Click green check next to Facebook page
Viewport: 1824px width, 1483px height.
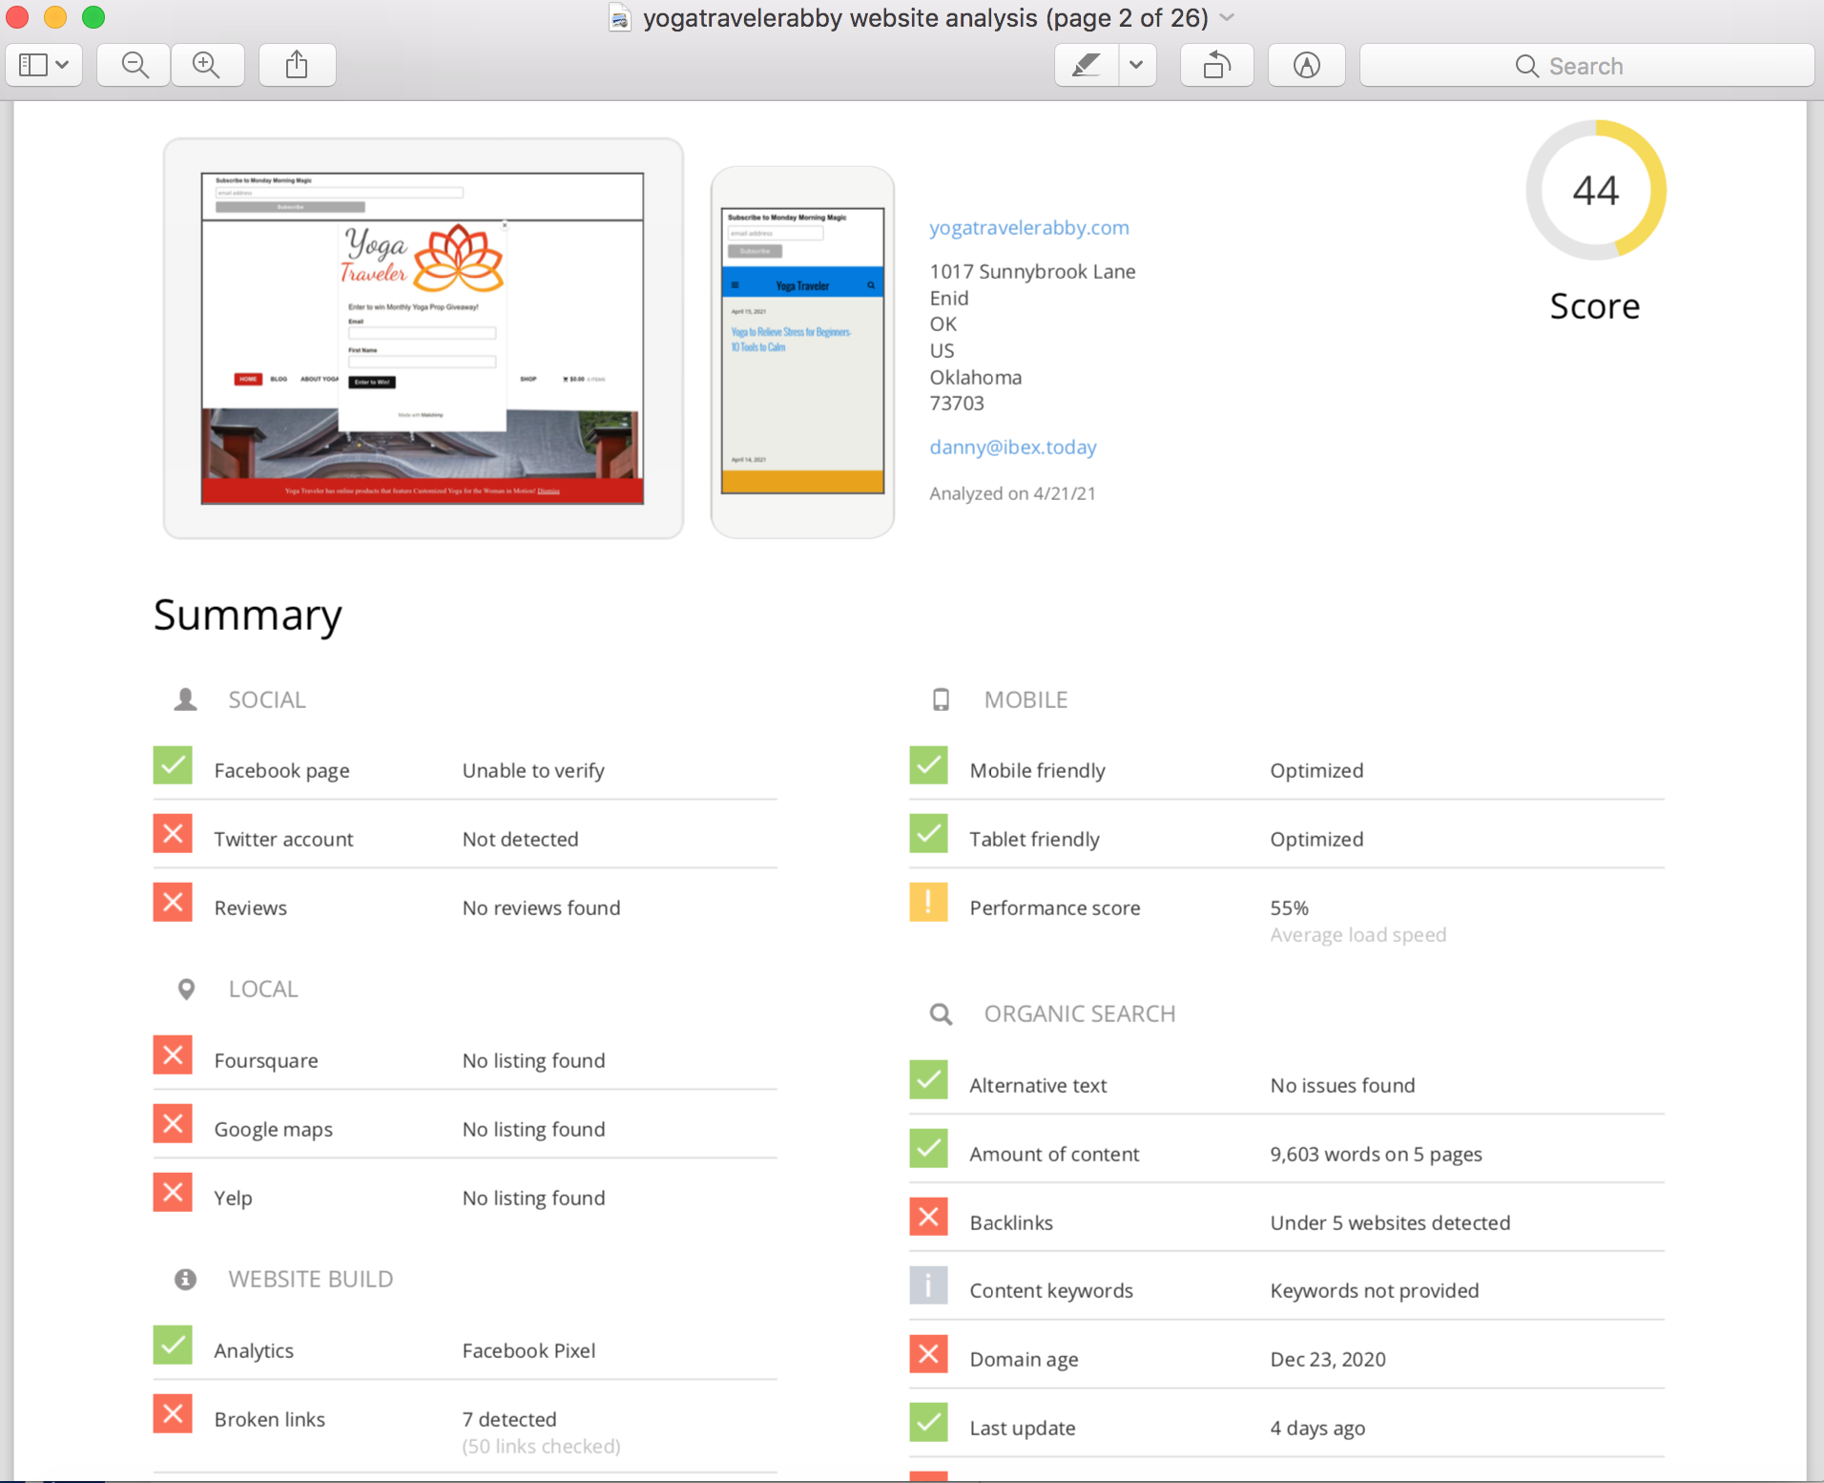click(x=173, y=765)
